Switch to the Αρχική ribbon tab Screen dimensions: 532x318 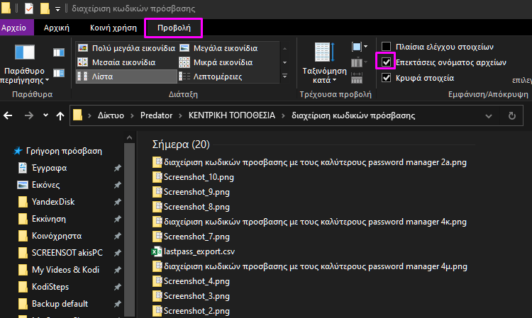(x=56, y=28)
